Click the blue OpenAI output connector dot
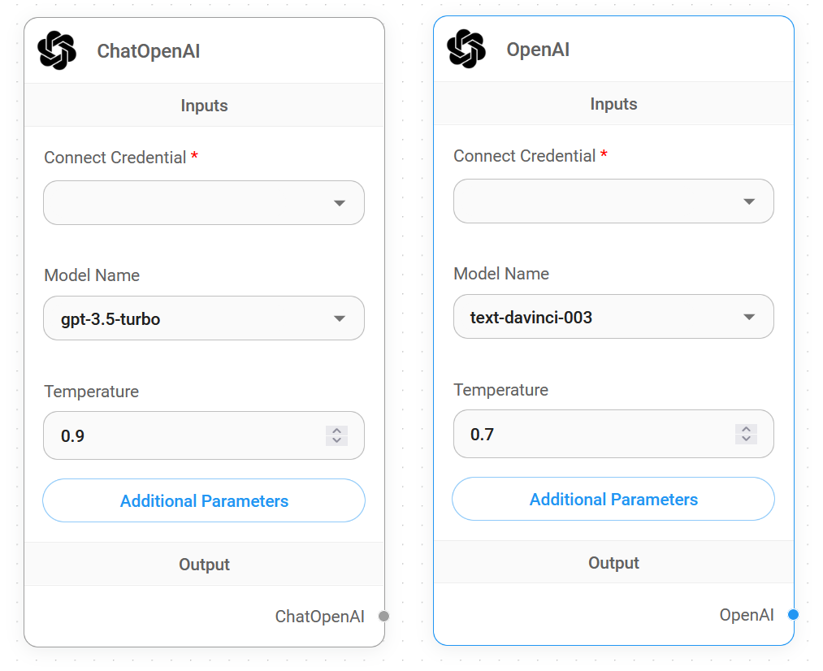823x671 pixels. [x=794, y=614]
